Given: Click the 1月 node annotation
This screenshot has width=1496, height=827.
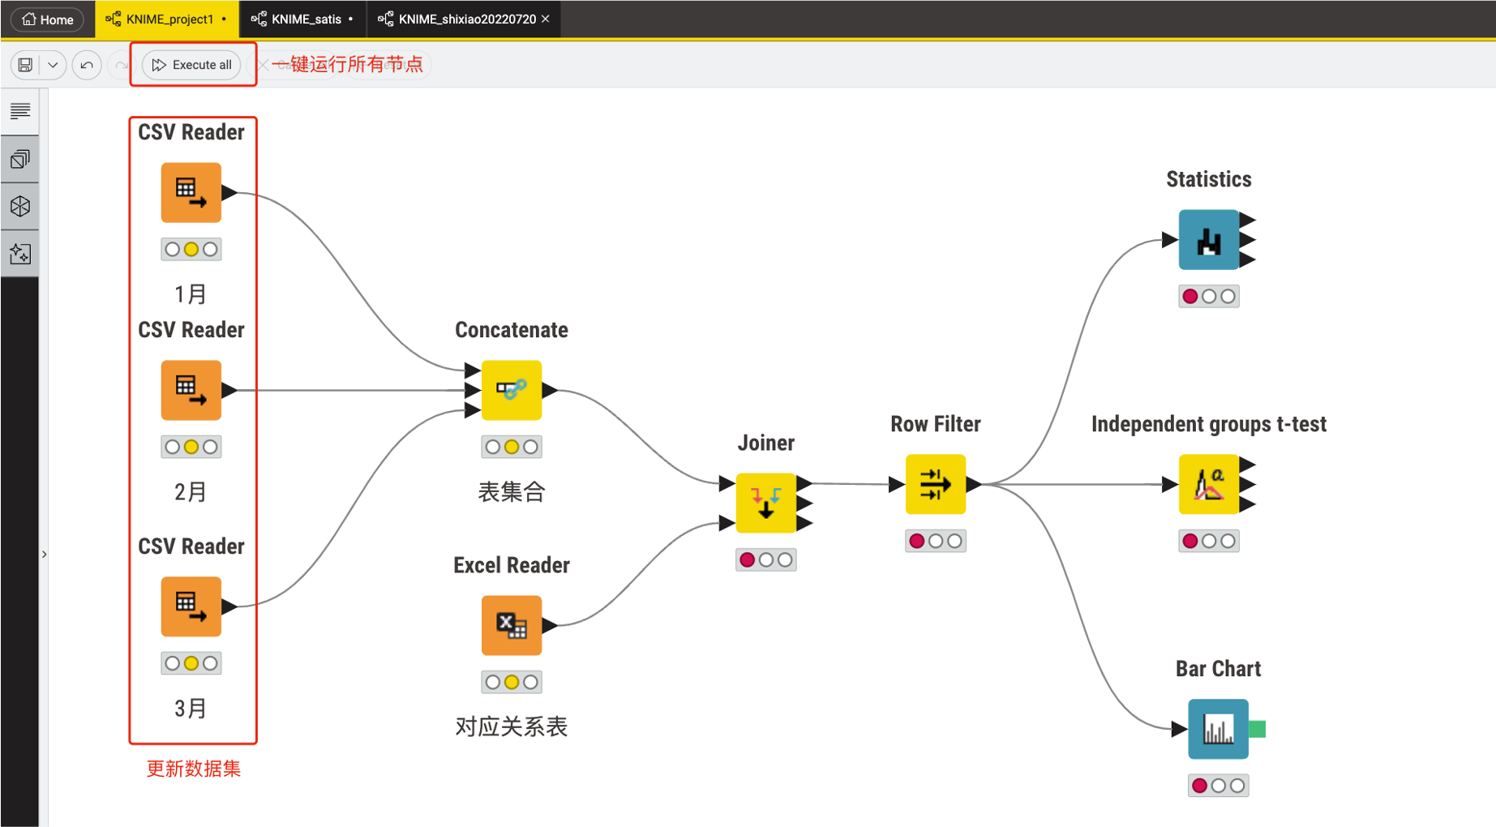Looking at the screenshot, I should [191, 294].
